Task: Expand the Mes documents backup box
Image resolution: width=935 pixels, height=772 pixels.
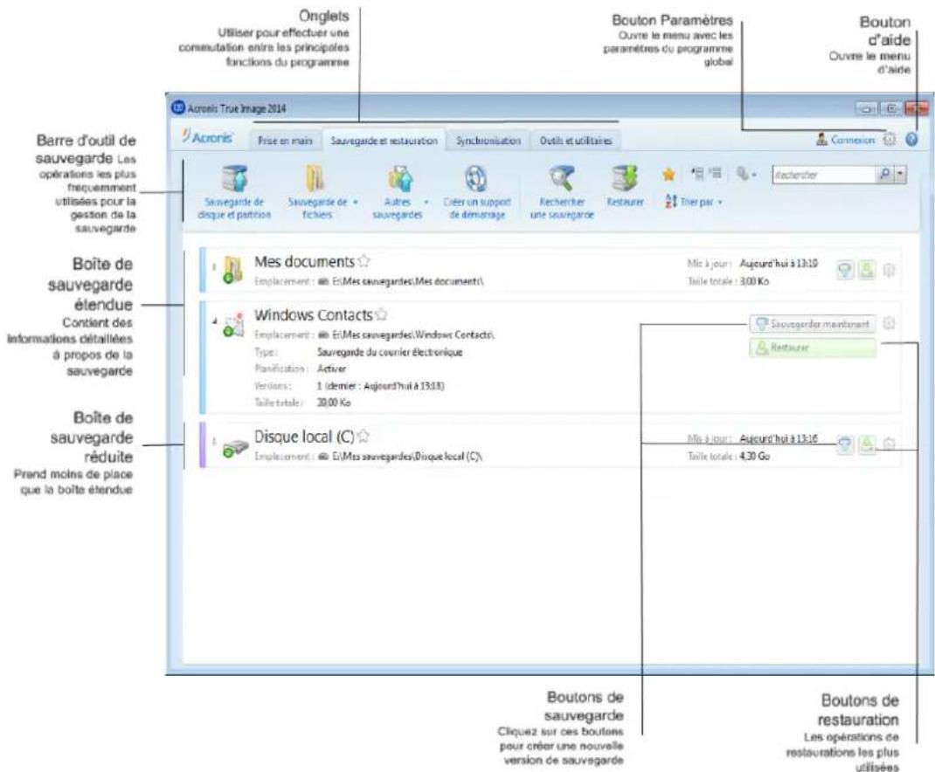Action: (214, 267)
